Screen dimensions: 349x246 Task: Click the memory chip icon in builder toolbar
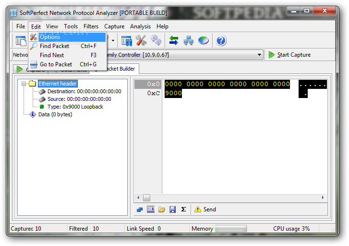coord(151,209)
